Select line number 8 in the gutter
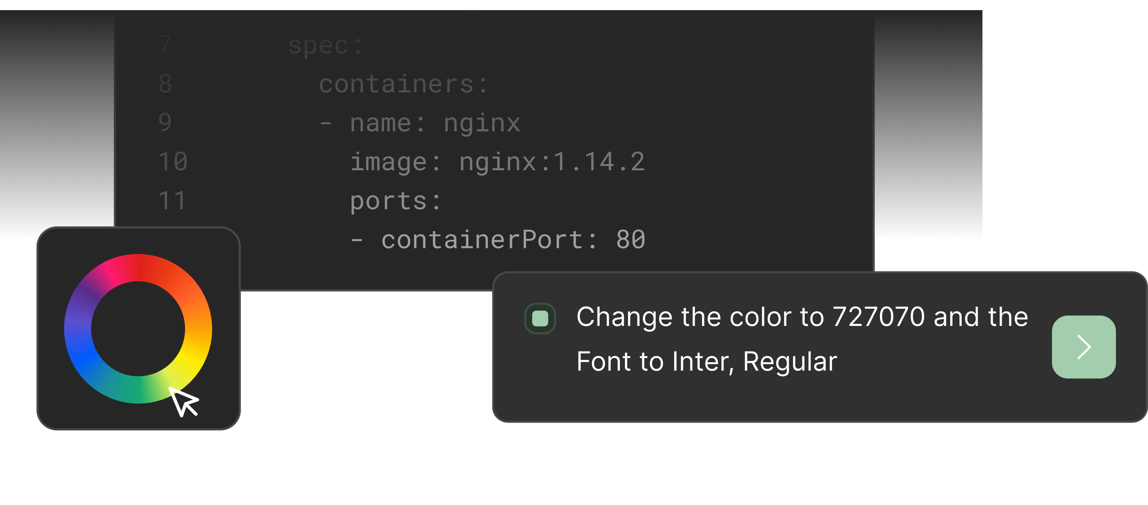Image resolution: width=1148 pixels, height=505 pixels. pyautogui.click(x=165, y=84)
